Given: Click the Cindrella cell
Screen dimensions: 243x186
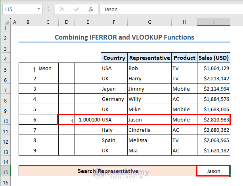Looking at the screenshot, I should pos(149,130).
